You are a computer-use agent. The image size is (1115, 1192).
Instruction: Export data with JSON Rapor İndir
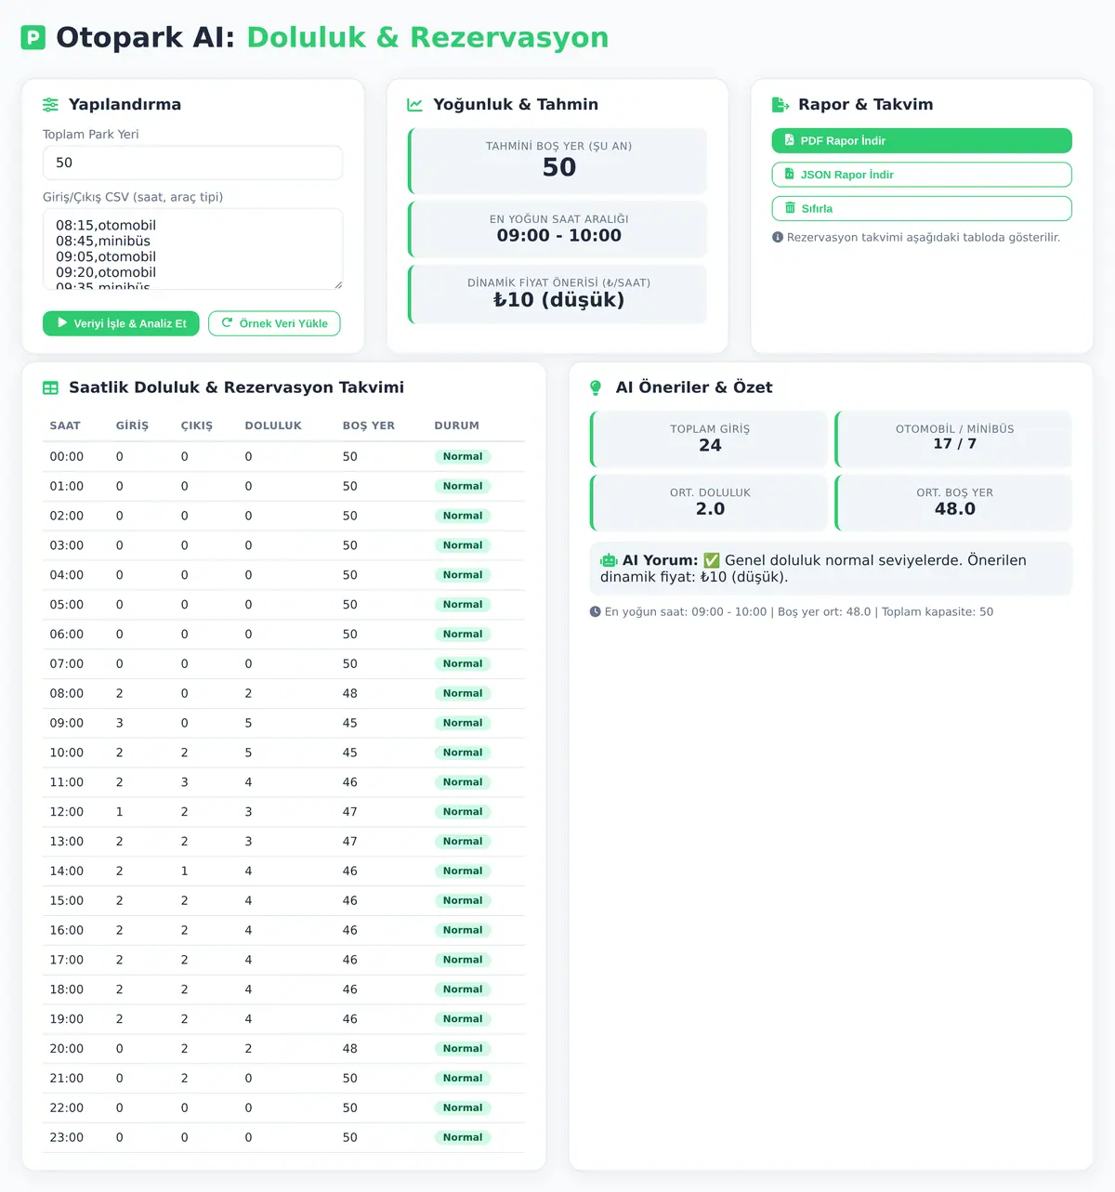click(922, 175)
